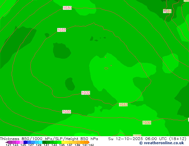This screenshot has height=146, width=189.
Task: Click the legend value 127
Action: point(31,145)
